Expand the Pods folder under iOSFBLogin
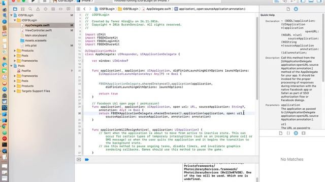 coord(15,56)
